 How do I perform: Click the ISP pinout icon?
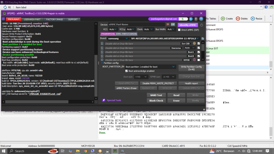click(x=173, y=24)
